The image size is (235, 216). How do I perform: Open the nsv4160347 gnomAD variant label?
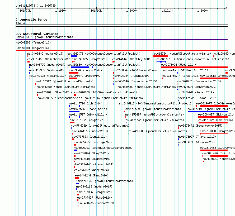point(64,81)
